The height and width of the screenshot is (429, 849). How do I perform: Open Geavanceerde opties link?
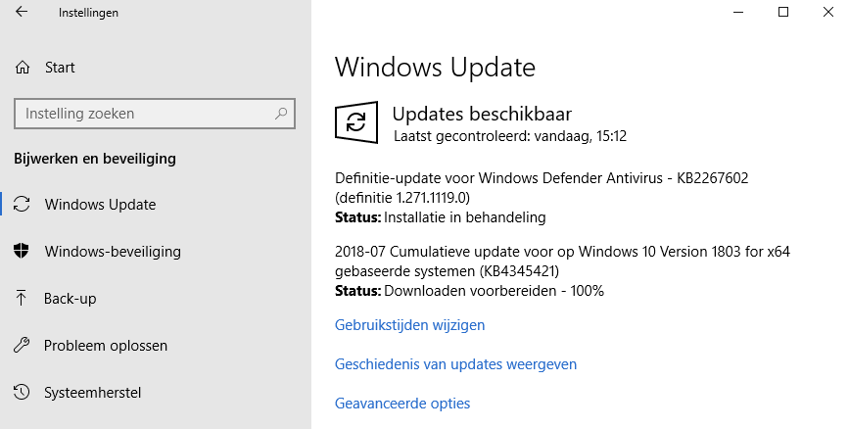402,404
